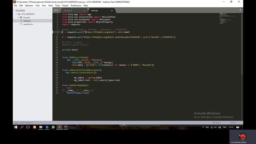Click the print(r.text) line

coord(70,50)
